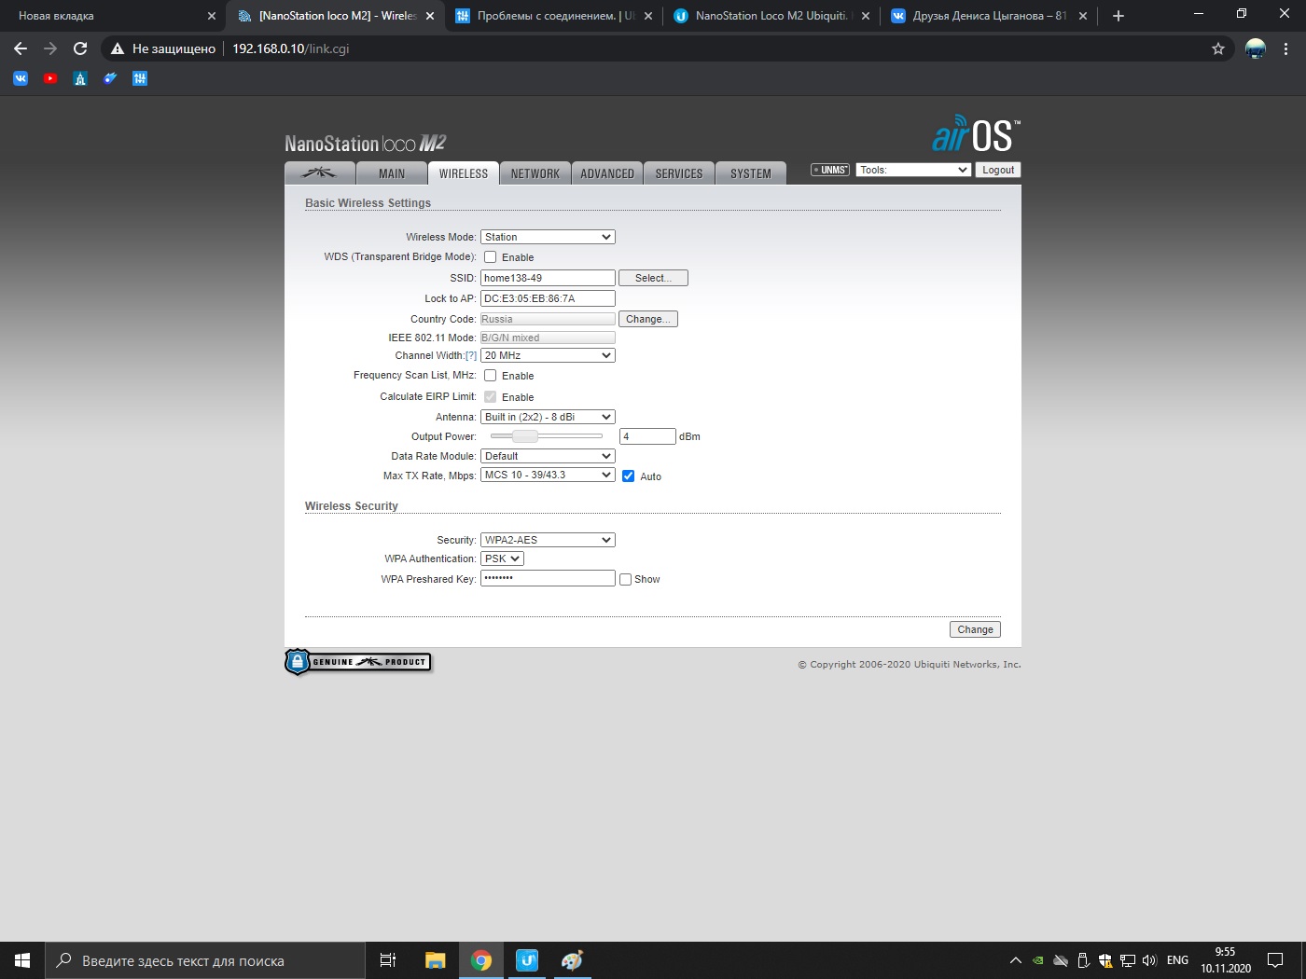Switch to the Новая вкладка browser tab

coord(113,16)
